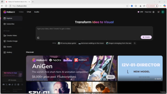This screenshot has height=94, width=167.
Task: Open the Explore sidebar item
Action: pos(12,18)
